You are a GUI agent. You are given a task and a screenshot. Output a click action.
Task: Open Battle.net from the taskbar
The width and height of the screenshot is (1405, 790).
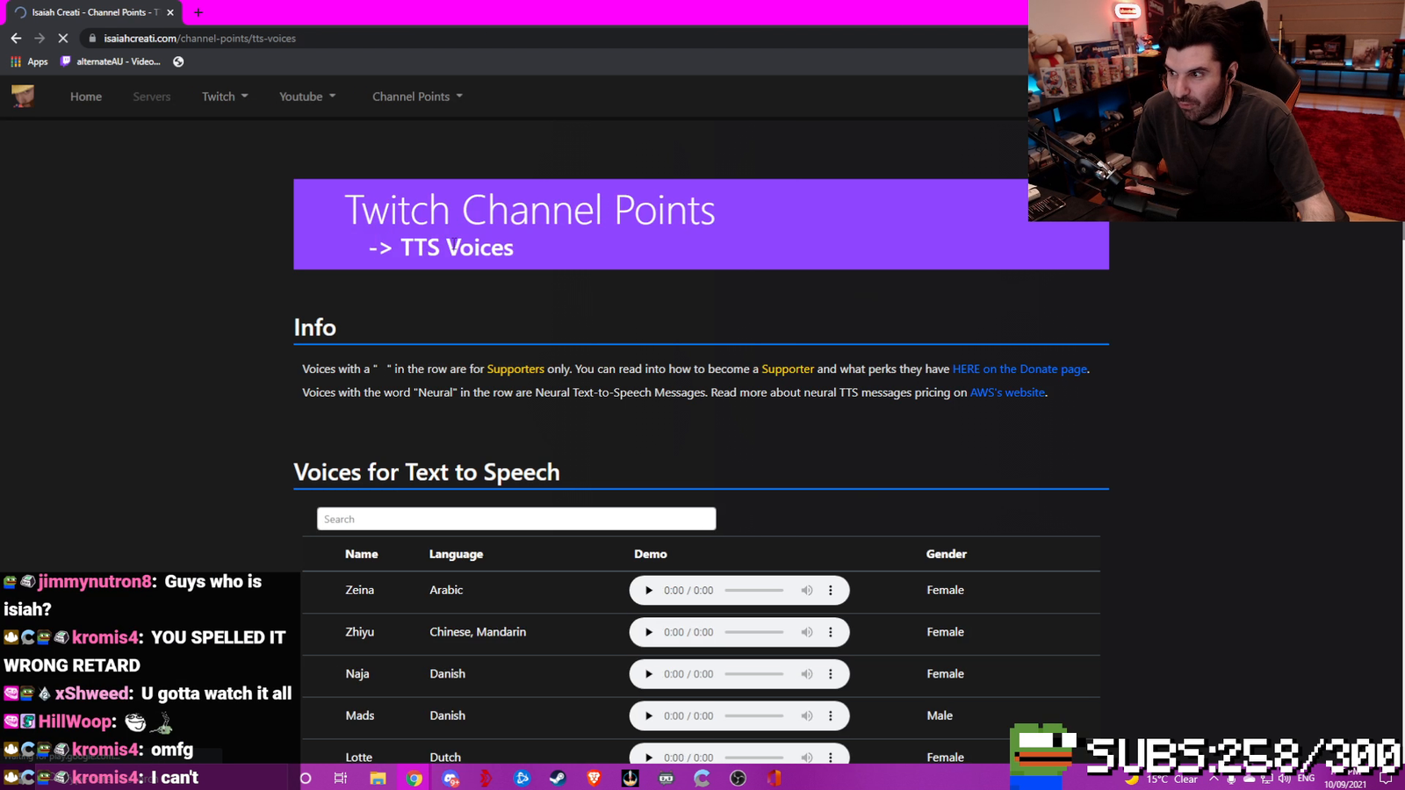pos(522,778)
